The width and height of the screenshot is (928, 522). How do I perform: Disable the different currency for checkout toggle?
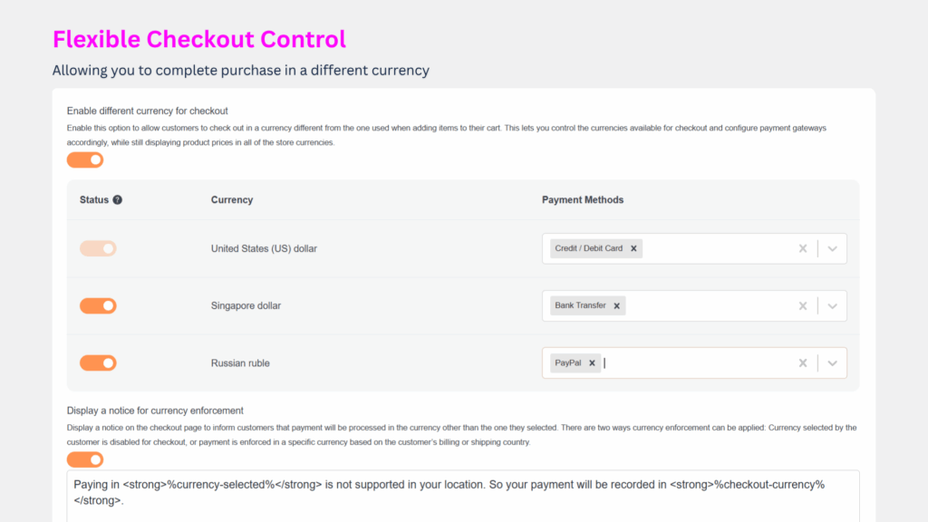point(85,159)
